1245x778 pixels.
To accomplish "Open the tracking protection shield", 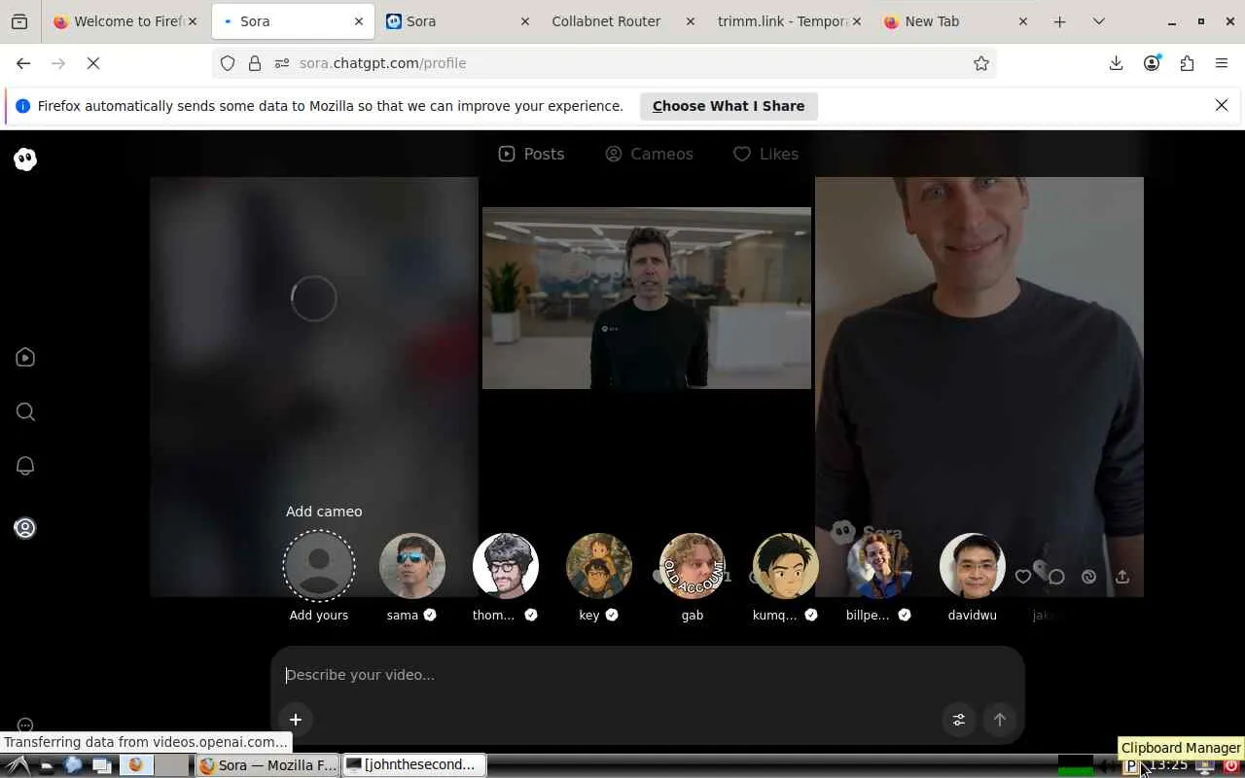I will click(x=228, y=63).
